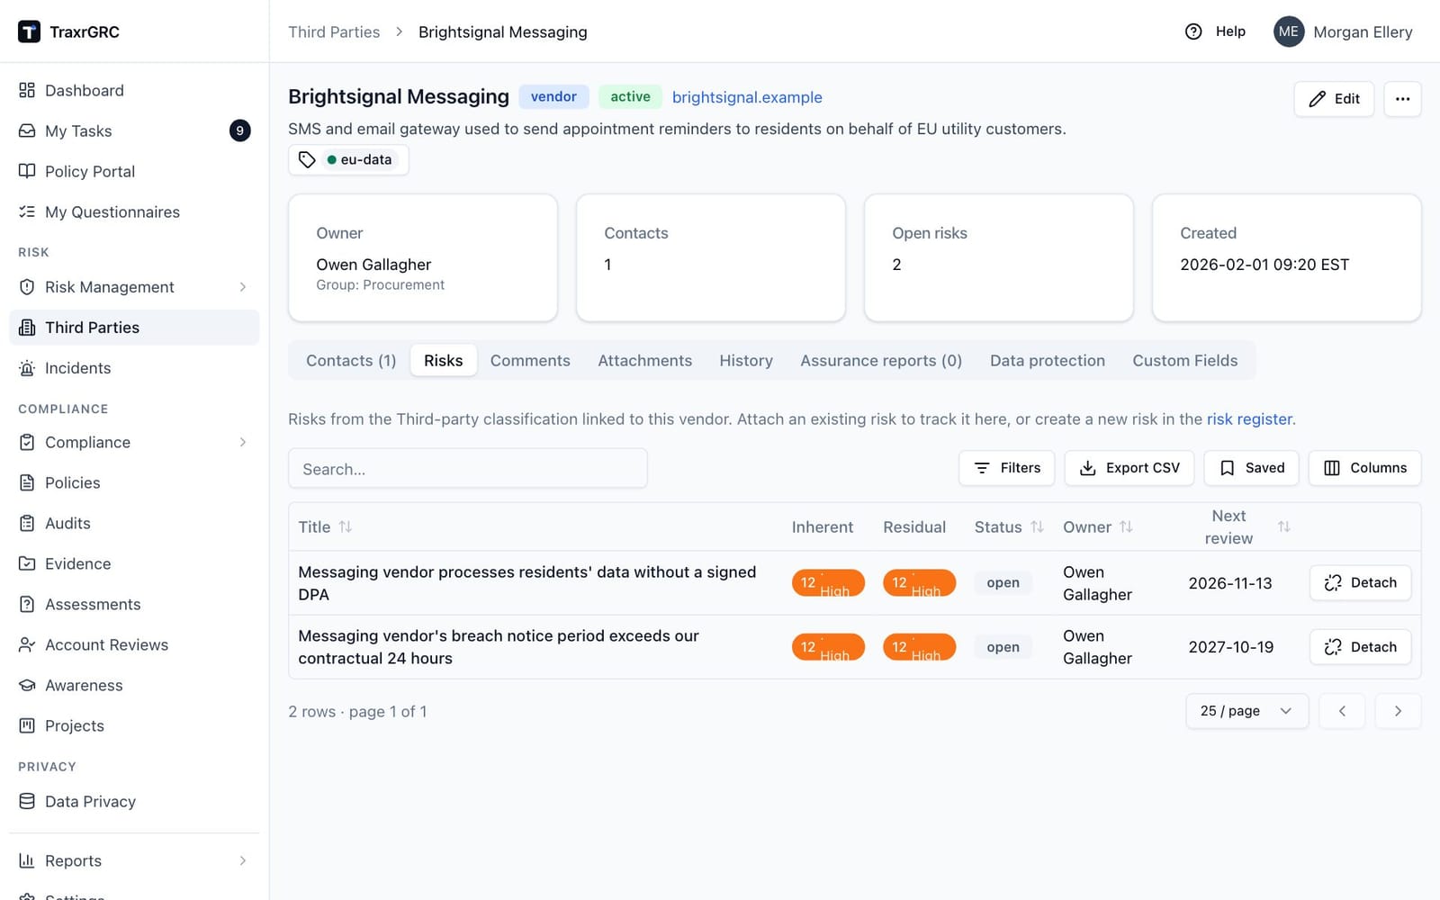This screenshot has width=1440, height=900.
Task: Go to previous page of risks
Action: [1342, 711]
